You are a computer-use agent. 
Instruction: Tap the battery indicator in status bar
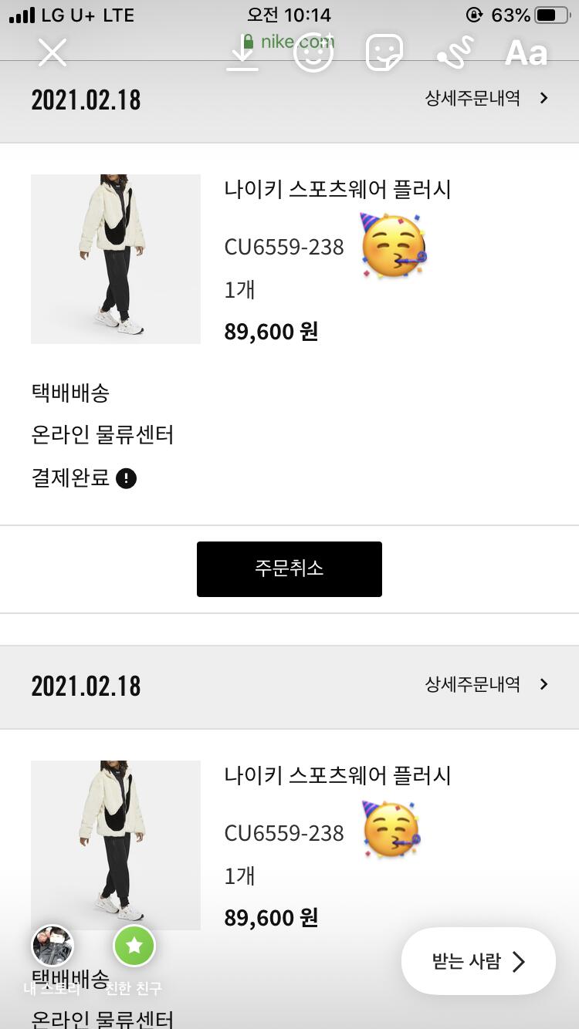coord(551,15)
